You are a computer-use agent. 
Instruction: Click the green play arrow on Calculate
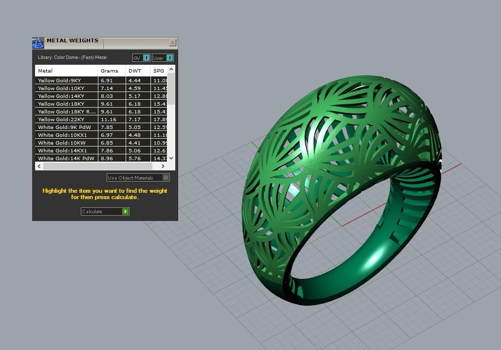pyautogui.click(x=125, y=211)
